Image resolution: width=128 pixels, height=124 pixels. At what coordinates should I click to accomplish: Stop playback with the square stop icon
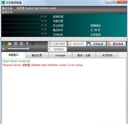tap(22, 44)
